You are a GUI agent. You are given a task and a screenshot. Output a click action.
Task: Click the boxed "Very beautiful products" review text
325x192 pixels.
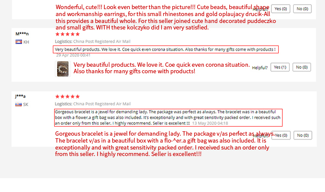(166, 49)
